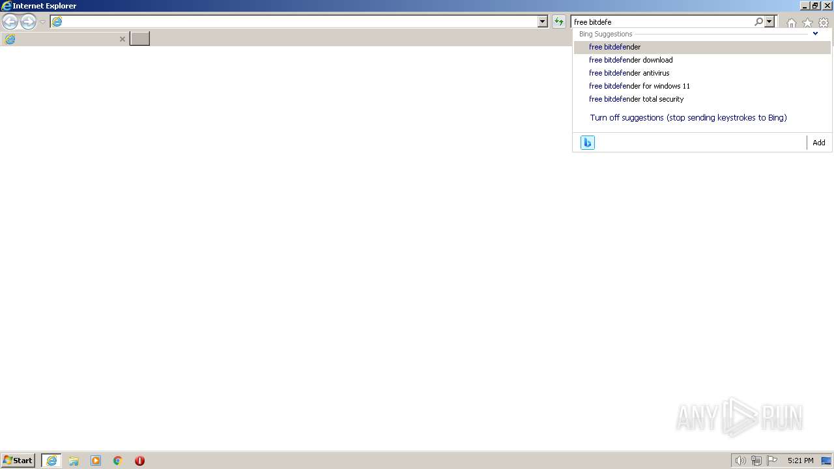834x469 pixels.
Task: Click the Add search provider button
Action: click(819, 143)
